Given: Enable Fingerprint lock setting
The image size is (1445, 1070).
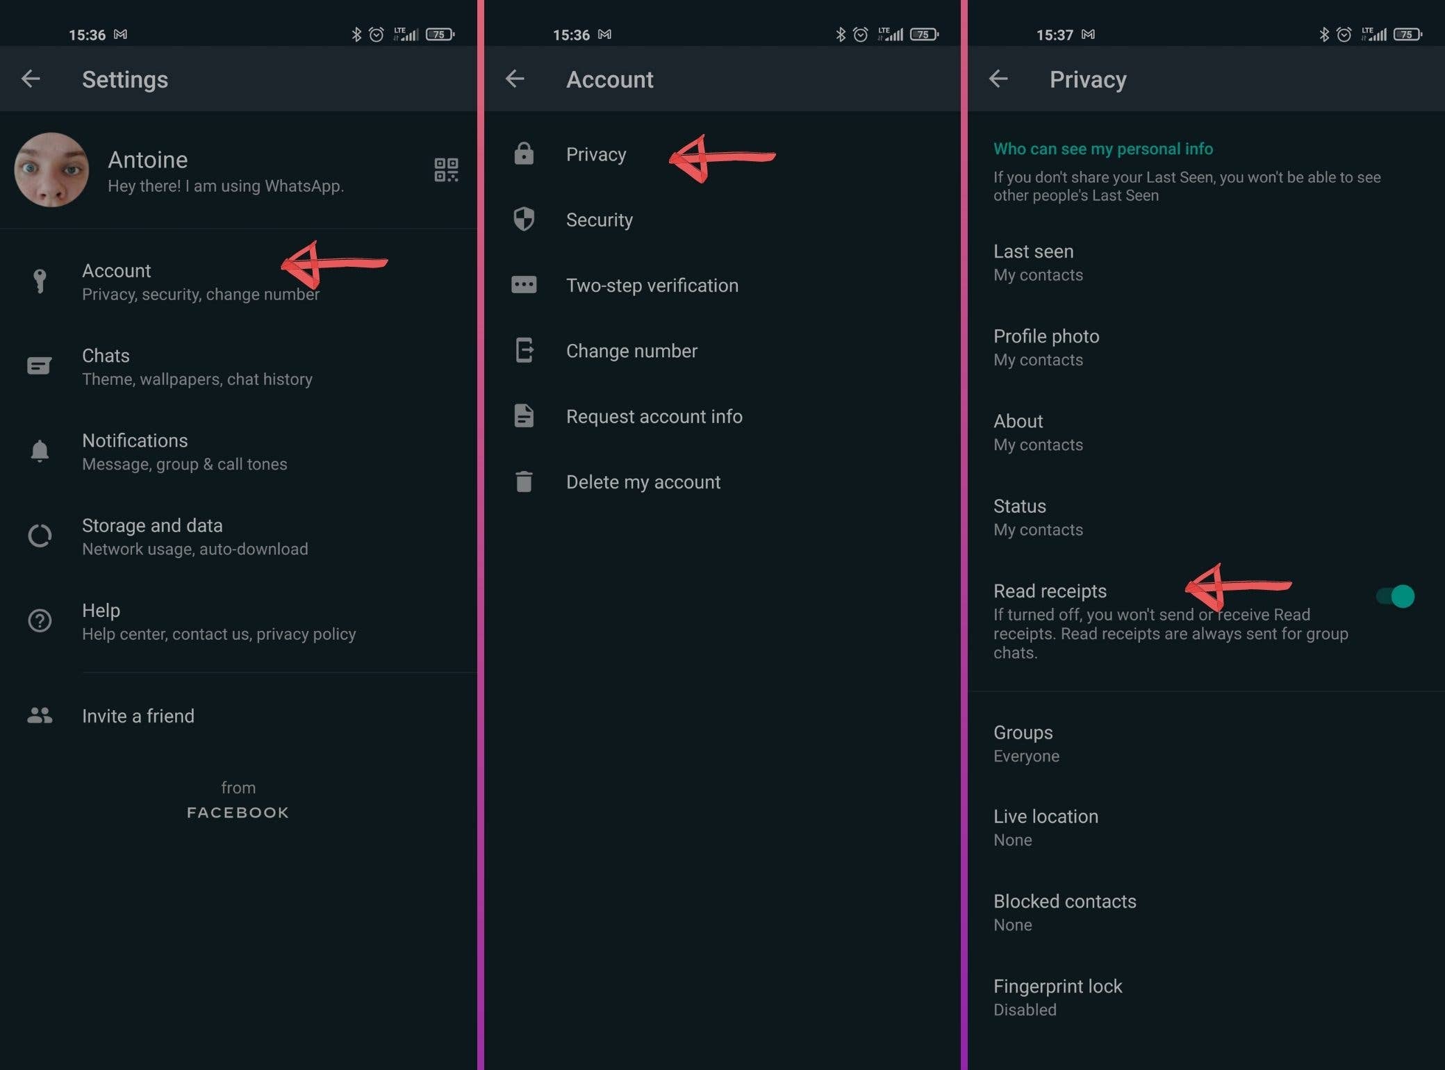Looking at the screenshot, I should tap(1058, 996).
